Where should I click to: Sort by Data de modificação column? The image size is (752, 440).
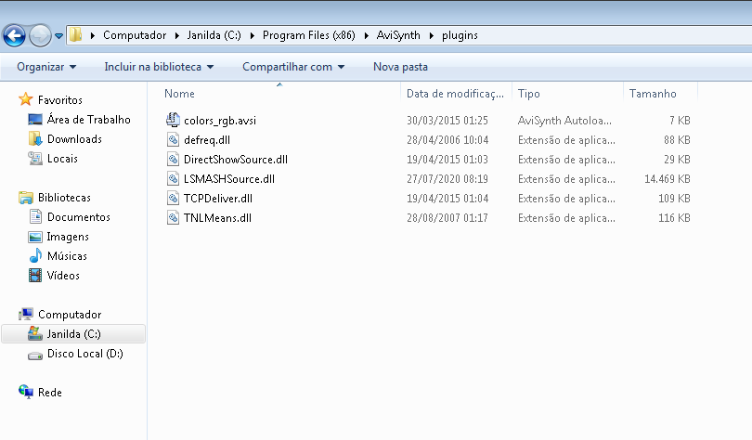[x=455, y=94]
